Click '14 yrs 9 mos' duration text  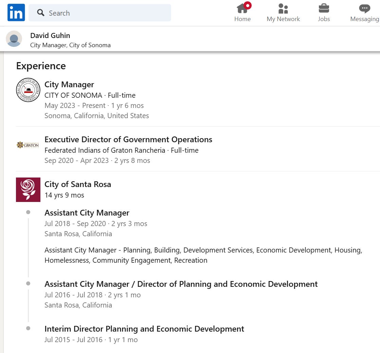[64, 195]
